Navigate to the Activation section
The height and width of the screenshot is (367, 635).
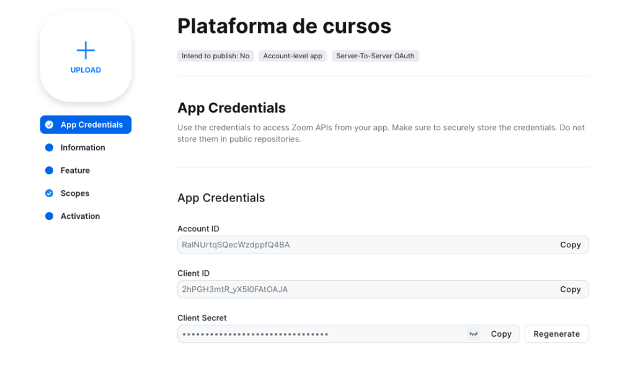(80, 216)
